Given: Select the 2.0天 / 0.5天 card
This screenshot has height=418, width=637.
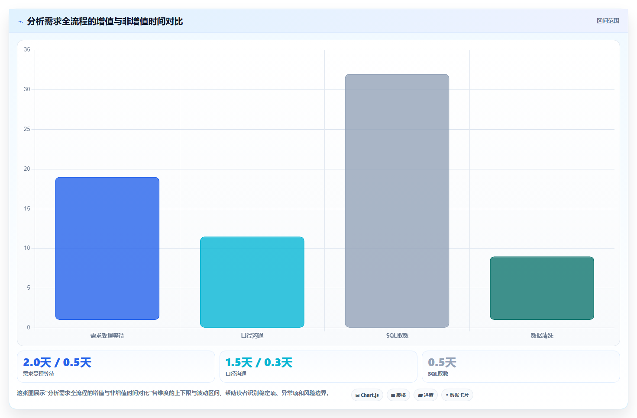Looking at the screenshot, I should coord(116,367).
